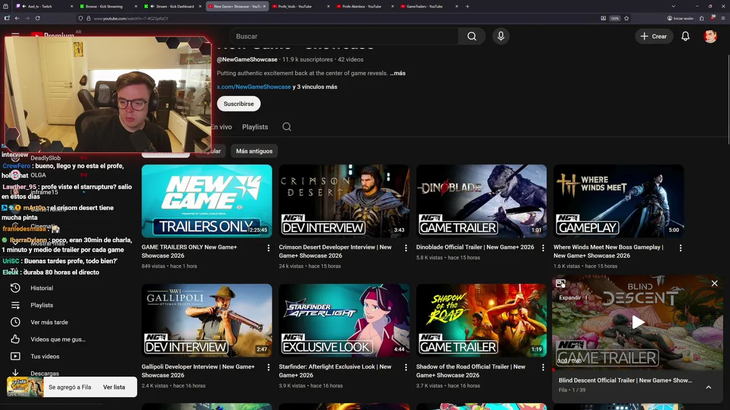The image size is (730, 410).
Task: Click into the Buscar search field
Action: [343, 36]
